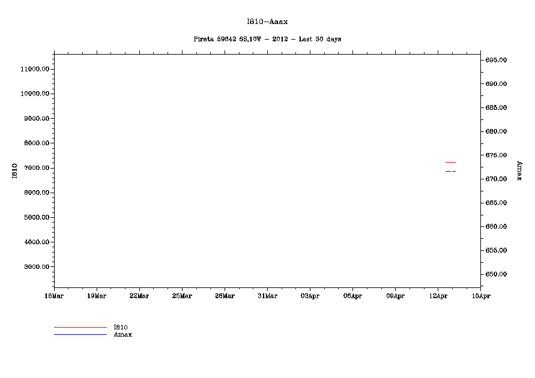This screenshot has height=378, width=535.
Task: Click the rotated I810 left axis title
Action: click(x=13, y=170)
